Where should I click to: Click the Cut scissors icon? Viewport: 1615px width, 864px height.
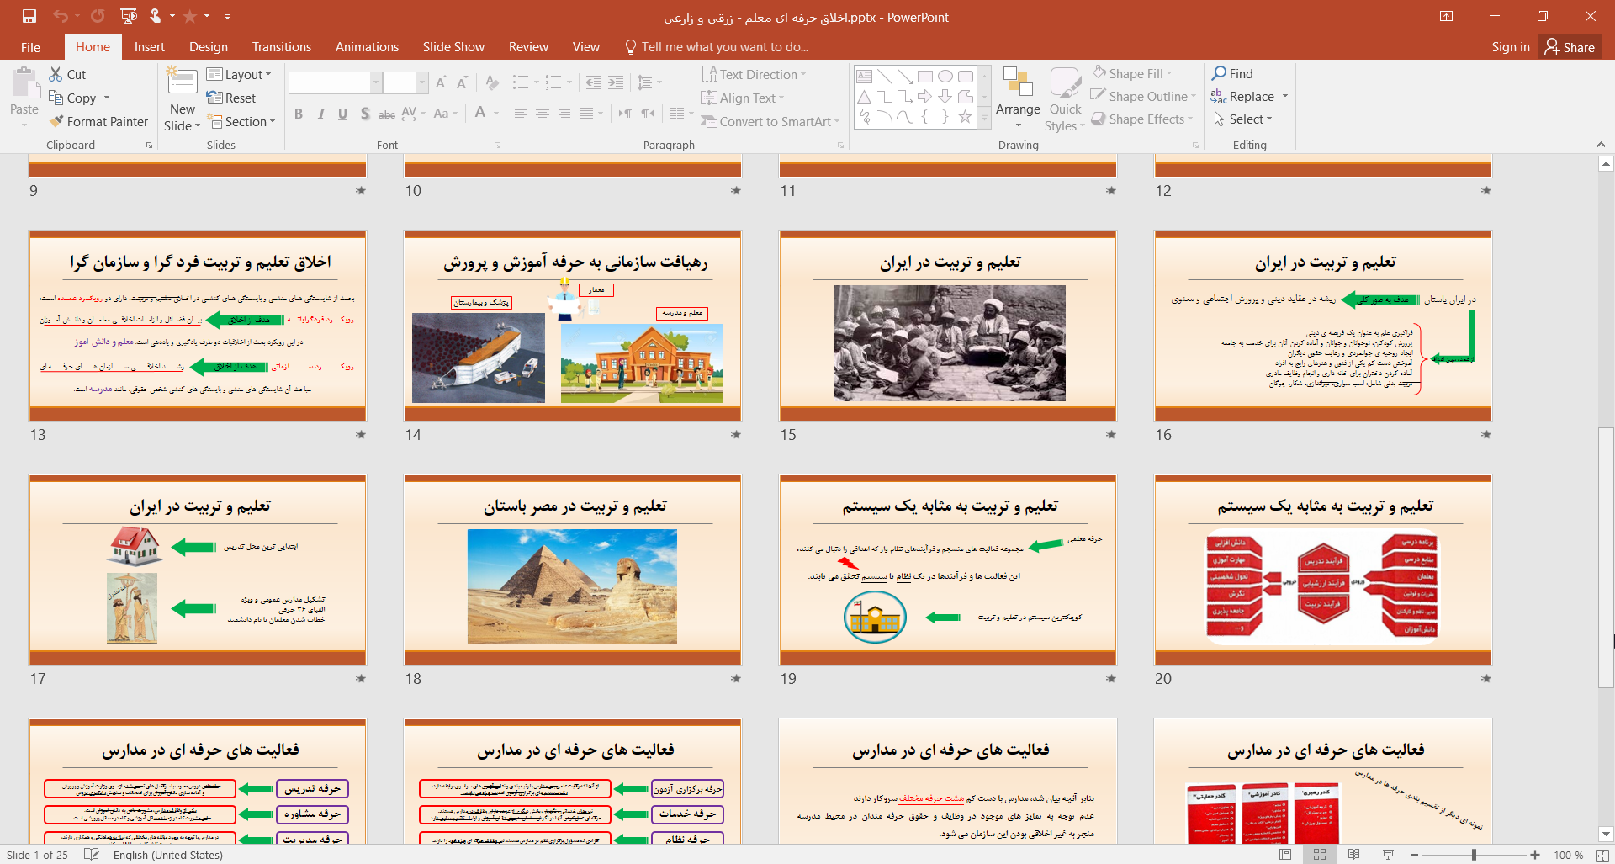click(56, 74)
